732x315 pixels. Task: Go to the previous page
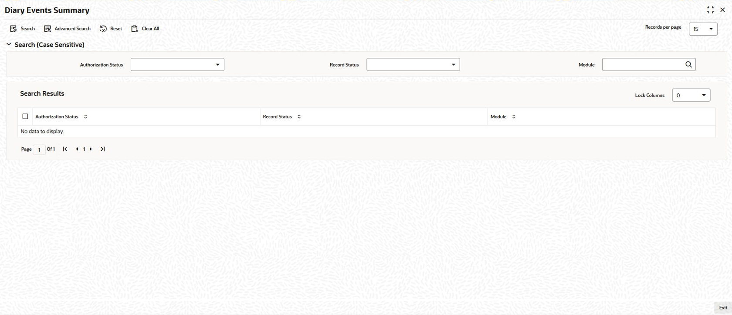[x=77, y=149]
